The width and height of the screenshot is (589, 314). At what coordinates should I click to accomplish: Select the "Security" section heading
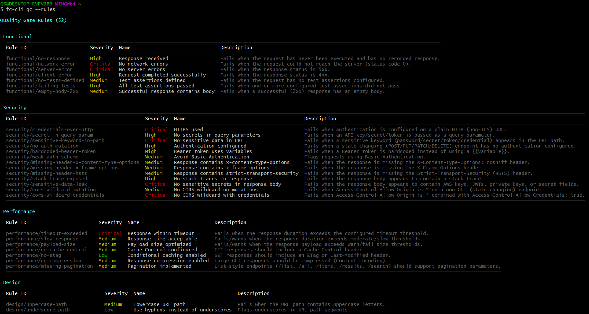pos(15,108)
